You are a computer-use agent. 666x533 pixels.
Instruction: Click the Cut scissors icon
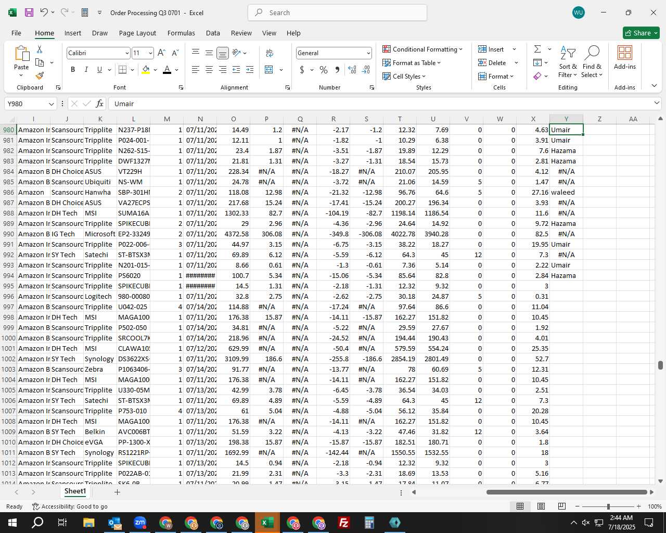click(x=40, y=49)
